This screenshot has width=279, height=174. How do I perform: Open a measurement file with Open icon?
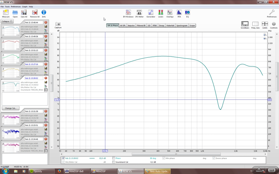(x=15, y=14)
